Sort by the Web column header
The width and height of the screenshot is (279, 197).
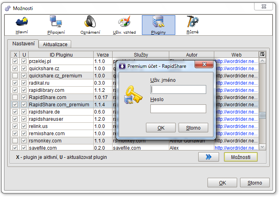(x=236, y=55)
